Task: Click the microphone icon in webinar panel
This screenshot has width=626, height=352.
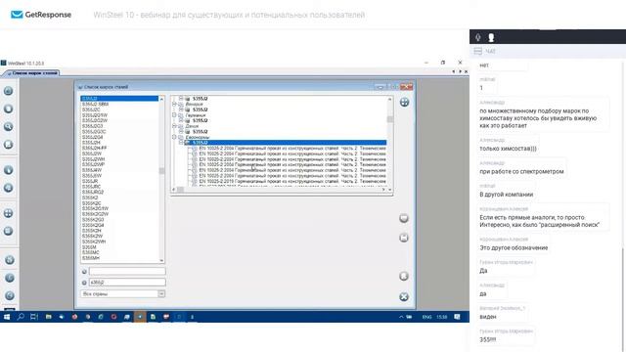Action: tap(478, 37)
